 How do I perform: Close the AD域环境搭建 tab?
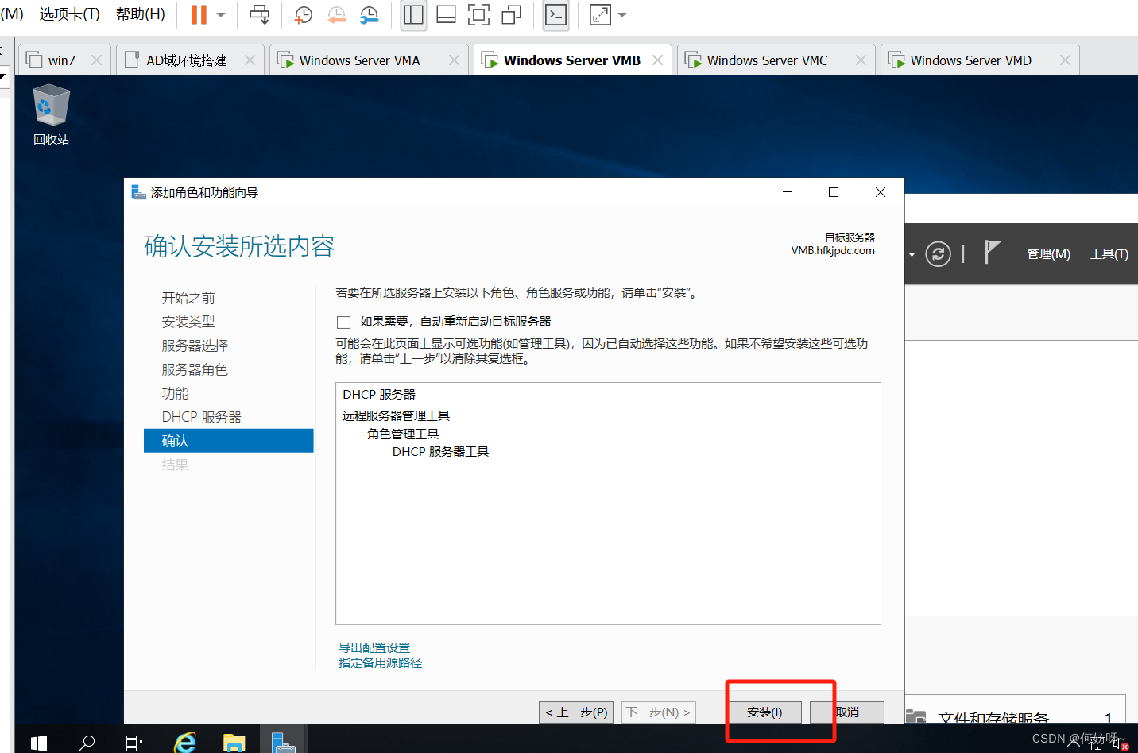(250, 60)
